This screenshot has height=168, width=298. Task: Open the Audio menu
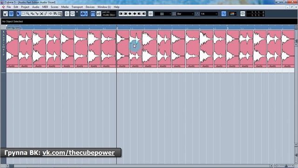click(36, 7)
